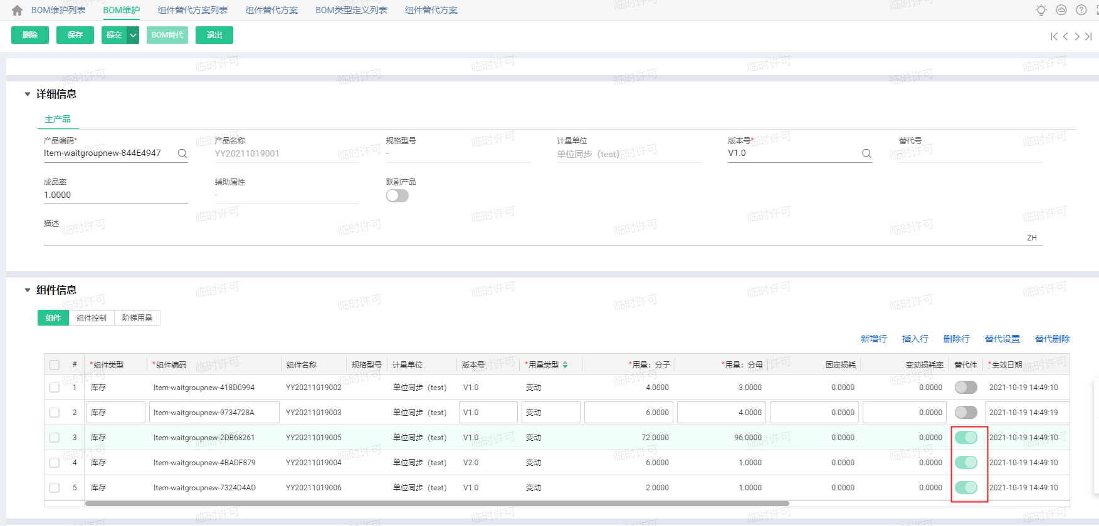Click the ZH language marker in description
The image size is (1099, 526).
click(1032, 238)
